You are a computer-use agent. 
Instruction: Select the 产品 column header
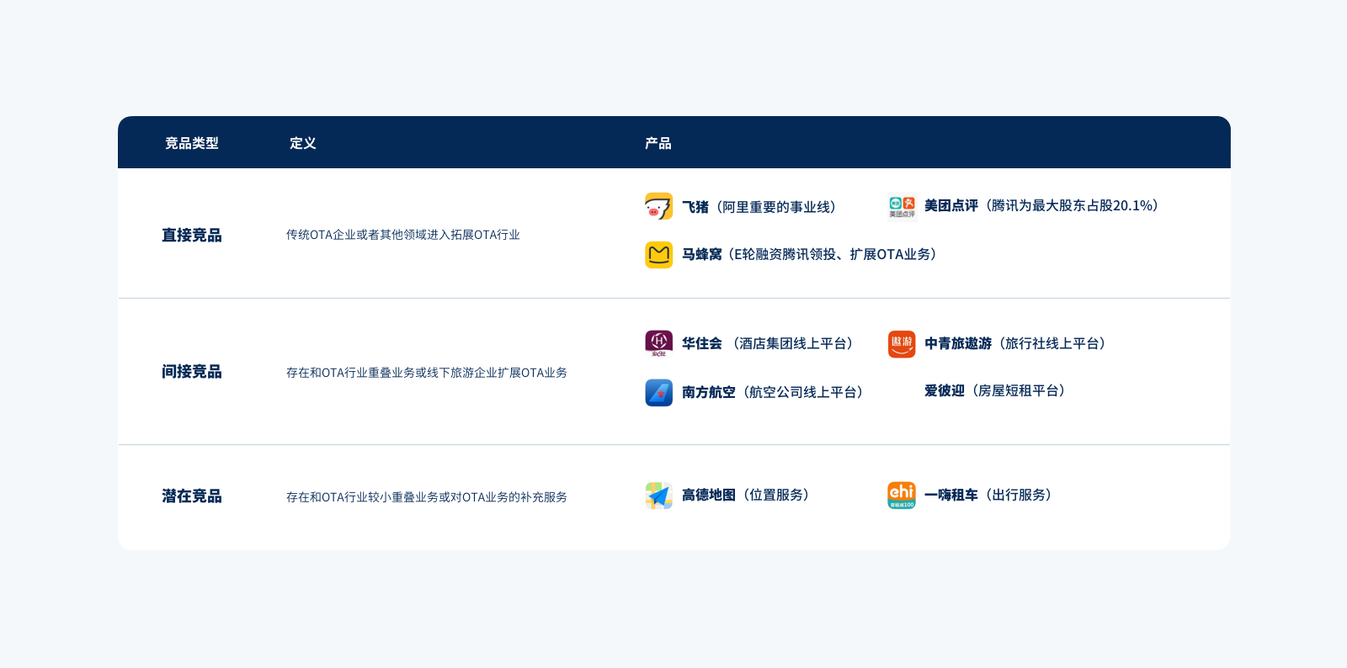point(658,143)
